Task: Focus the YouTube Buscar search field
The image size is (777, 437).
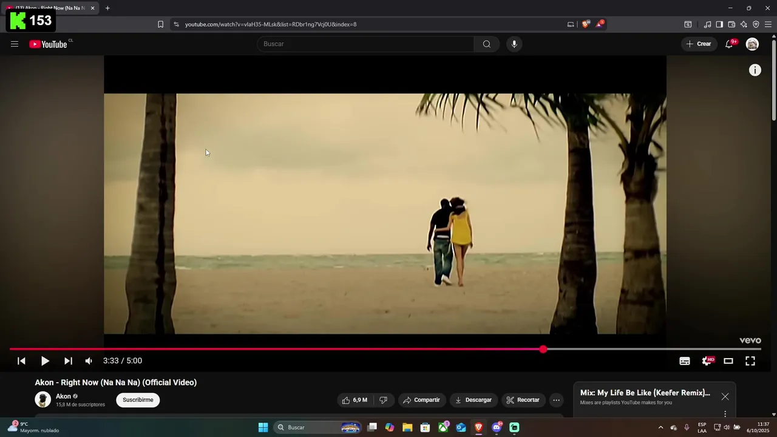Action: (x=365, y=44)
